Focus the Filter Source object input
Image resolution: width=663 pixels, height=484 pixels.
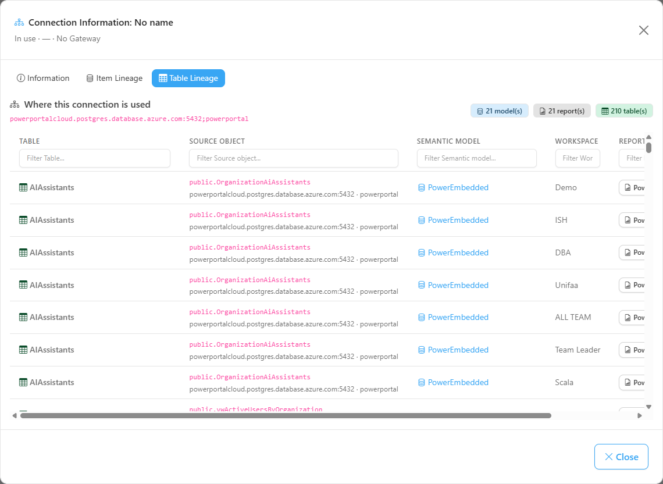point(294,158)
